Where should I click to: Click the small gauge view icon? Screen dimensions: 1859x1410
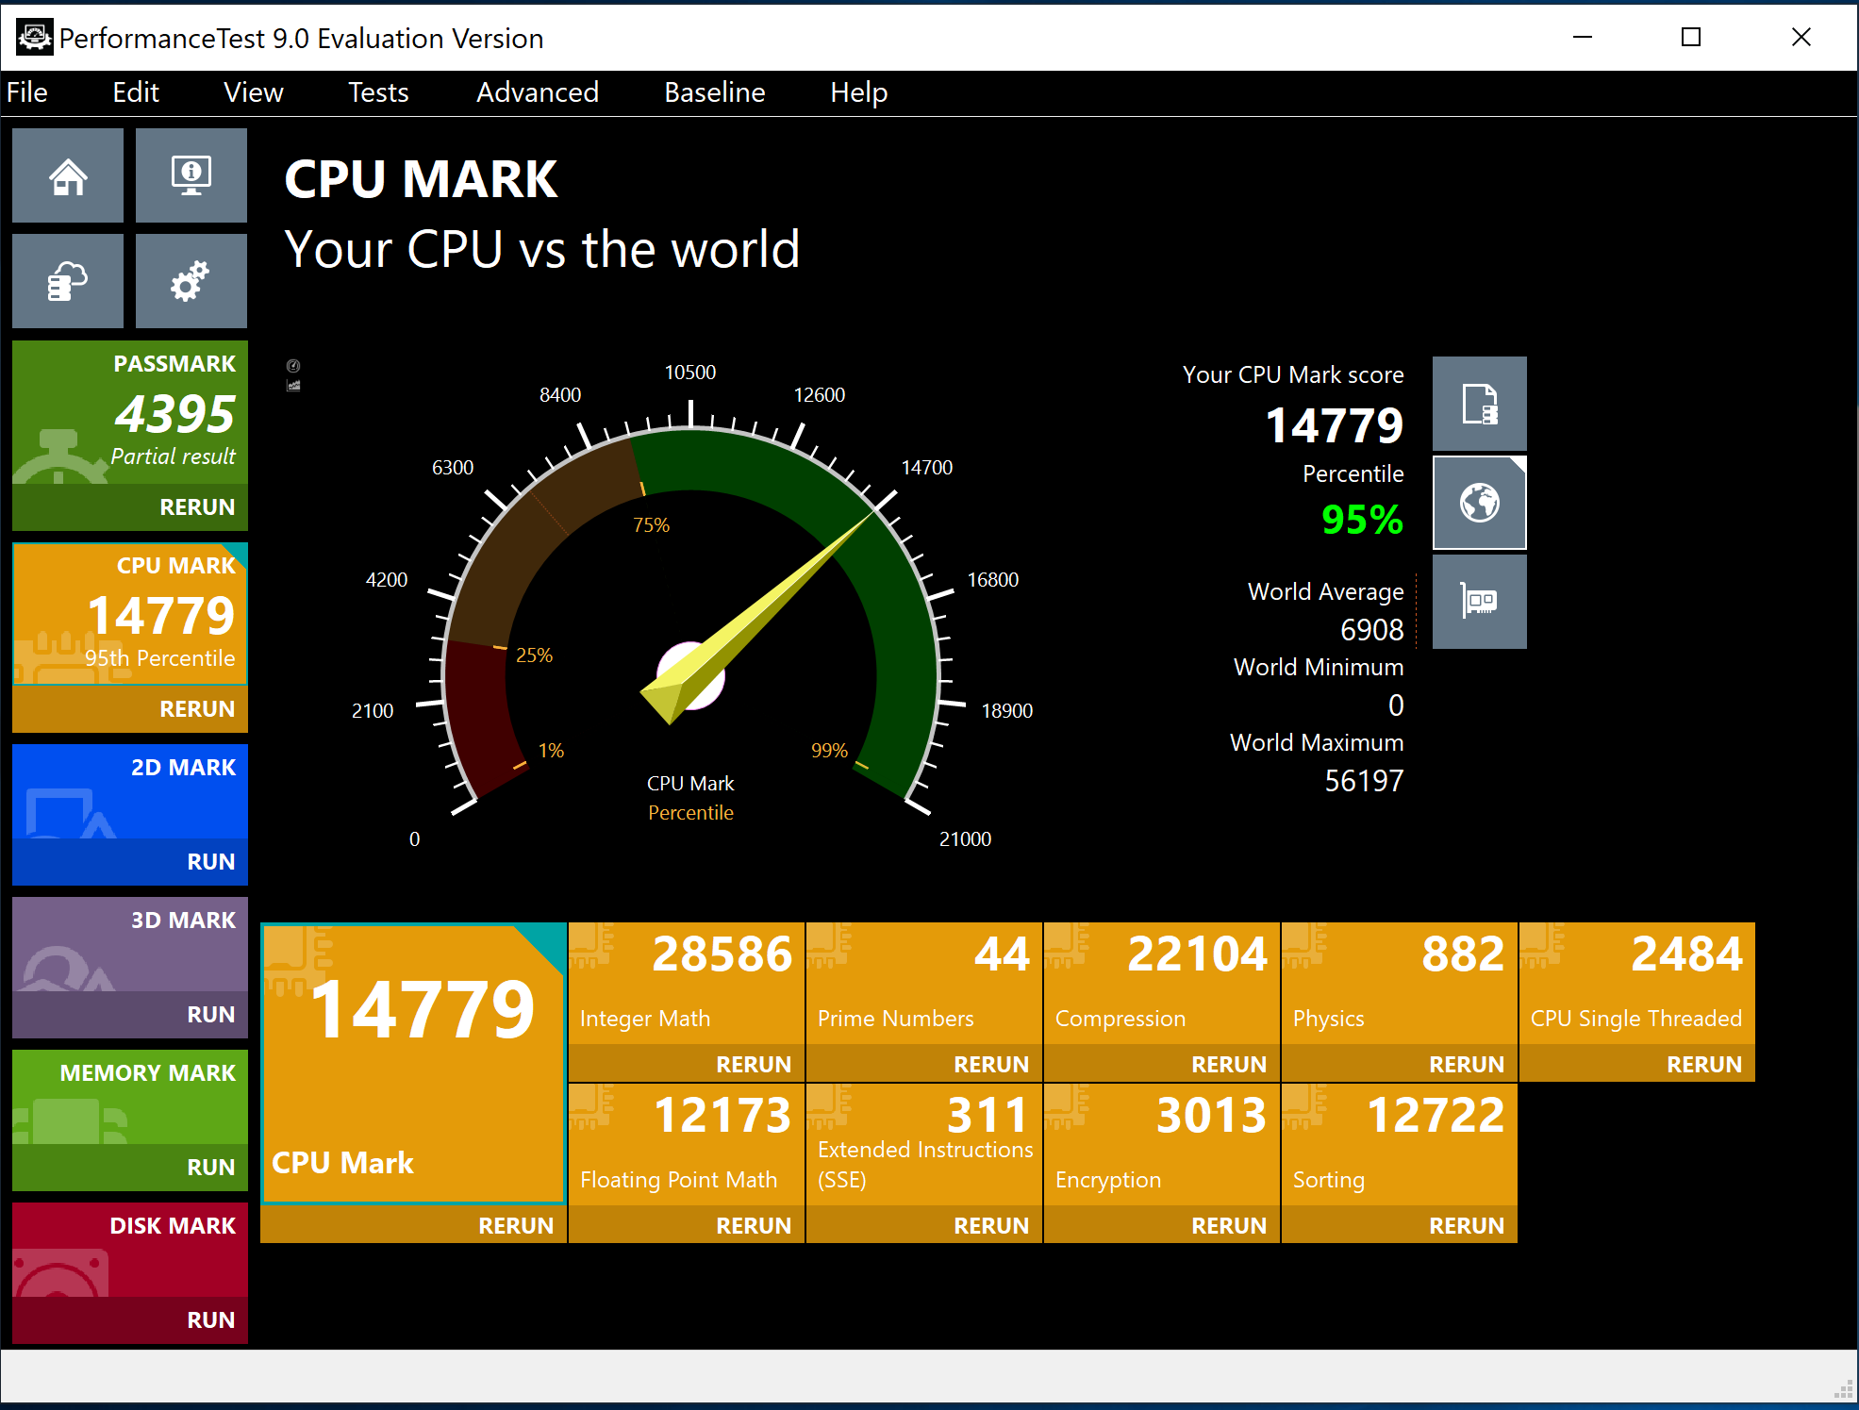tap(293, 366)
